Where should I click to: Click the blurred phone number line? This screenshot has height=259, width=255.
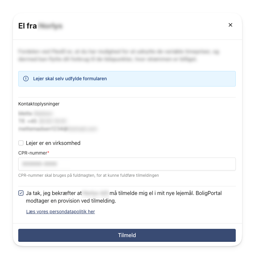(42, 121)
